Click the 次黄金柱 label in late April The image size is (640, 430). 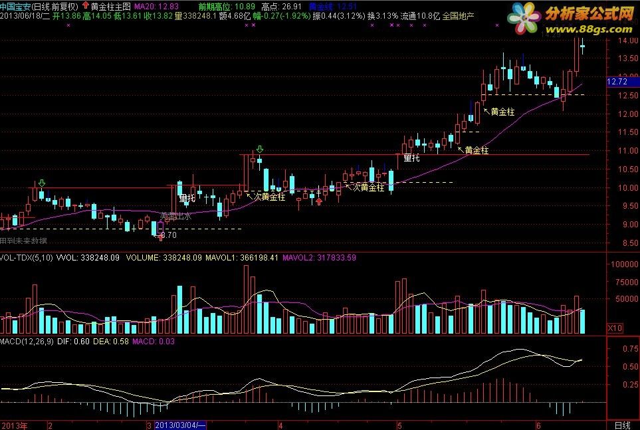pyautogui.click(x=369, y=187)
